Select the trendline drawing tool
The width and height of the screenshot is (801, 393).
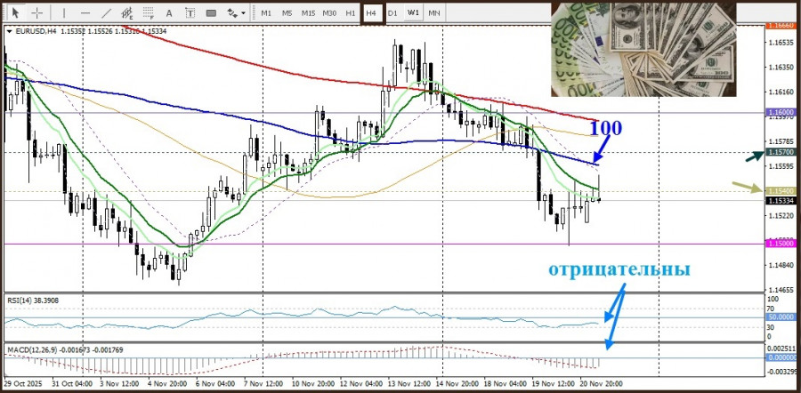coord(106,13)
